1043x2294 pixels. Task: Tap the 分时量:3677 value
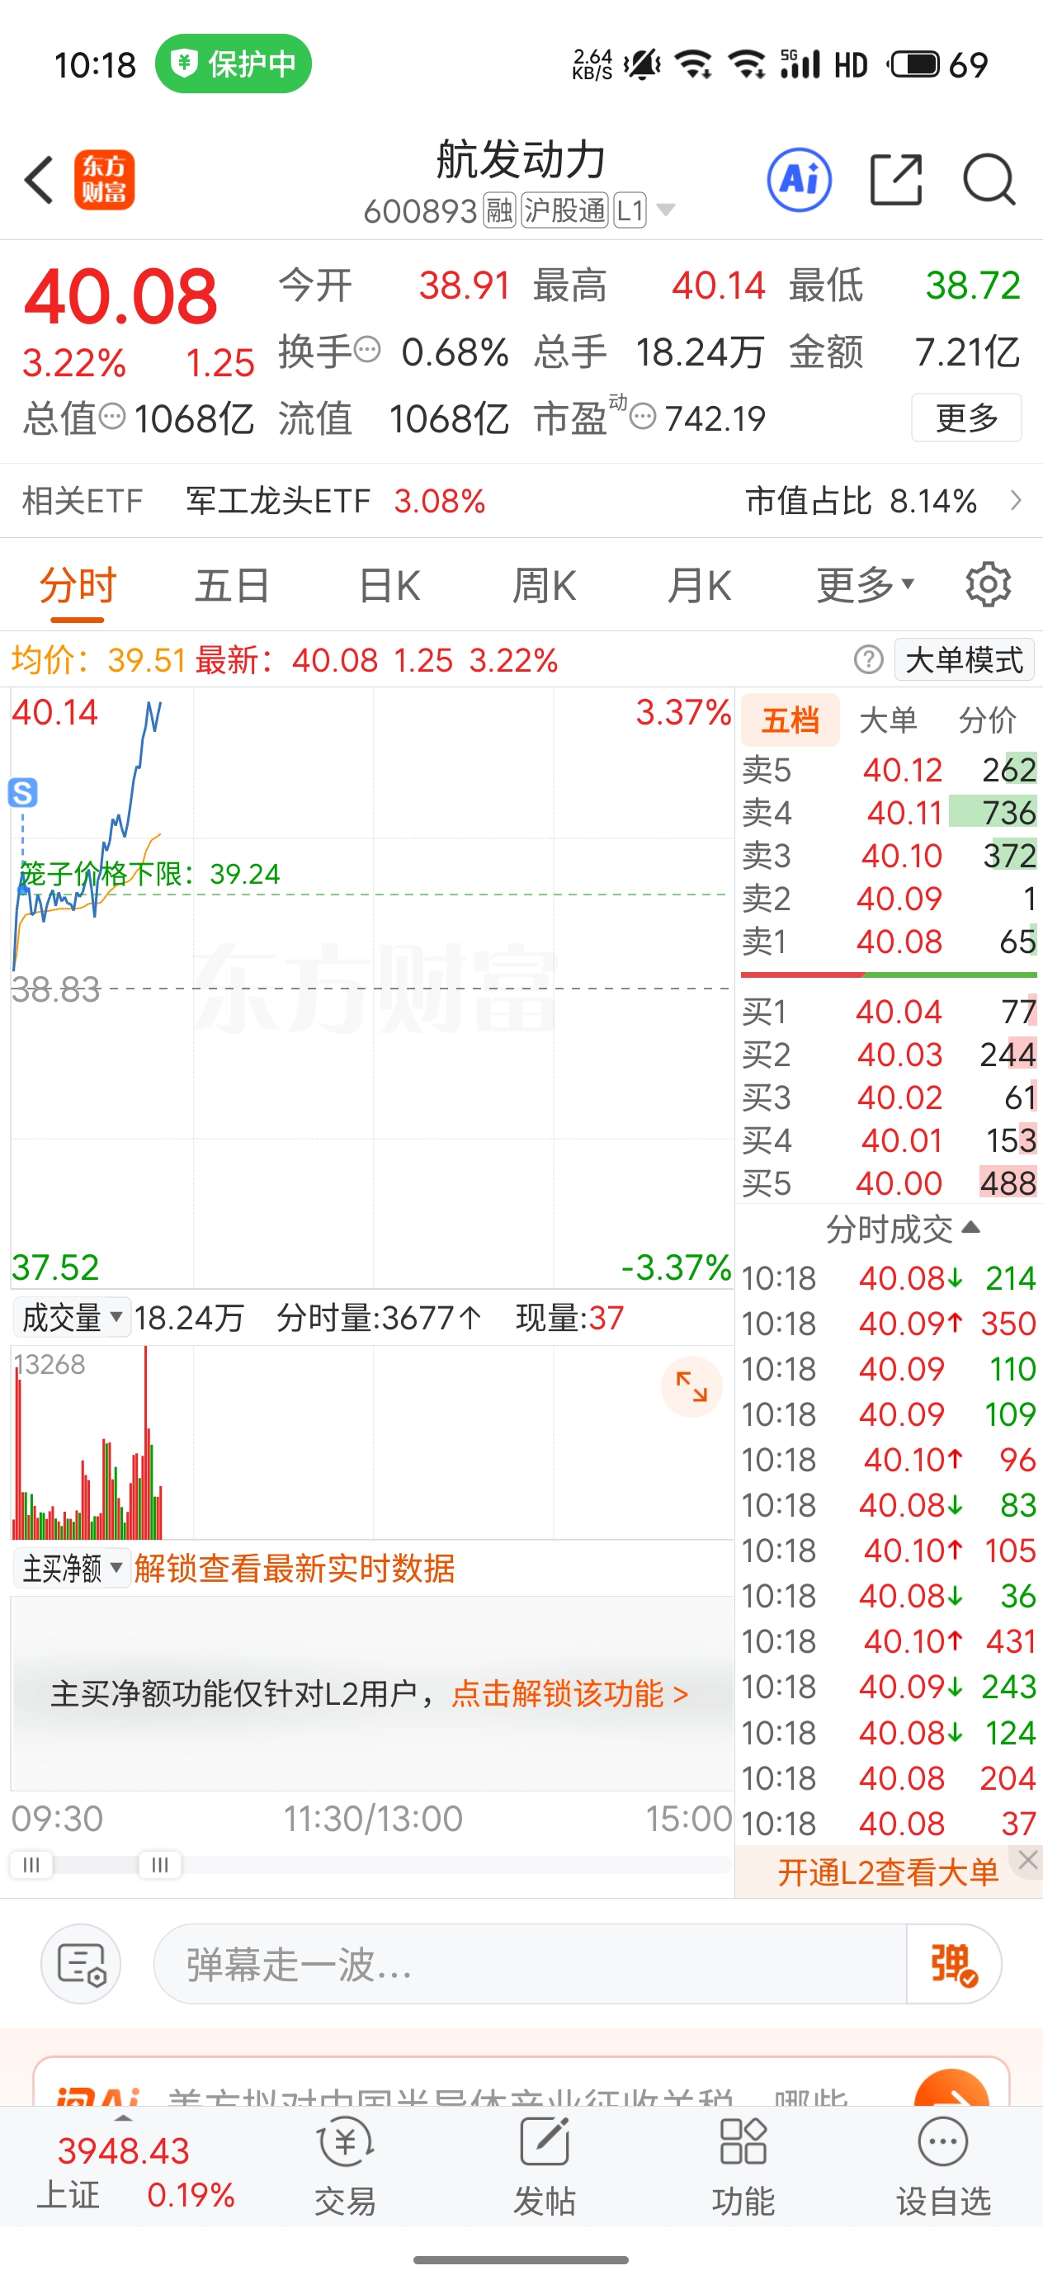tap(379, 1317)
